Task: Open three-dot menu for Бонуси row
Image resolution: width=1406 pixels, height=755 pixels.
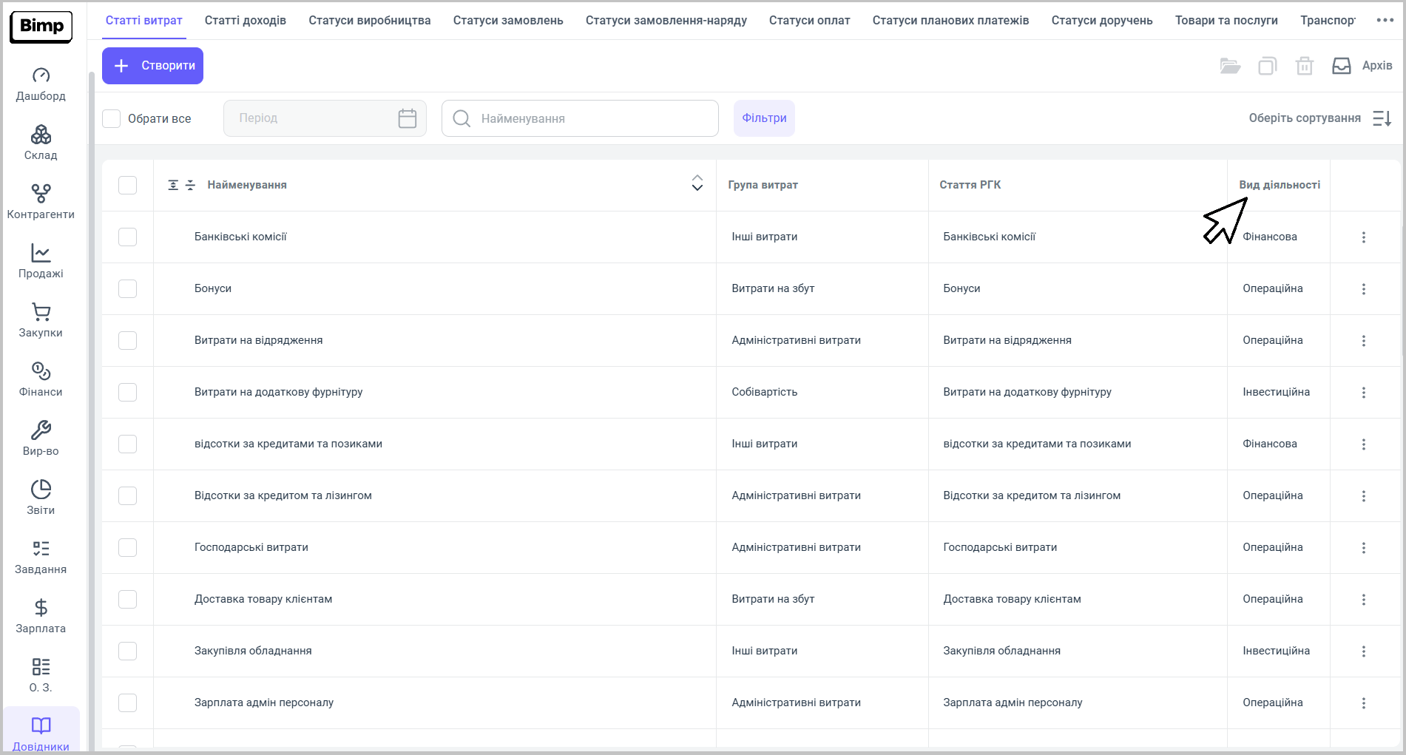Action: click(x=1364, y=288)
